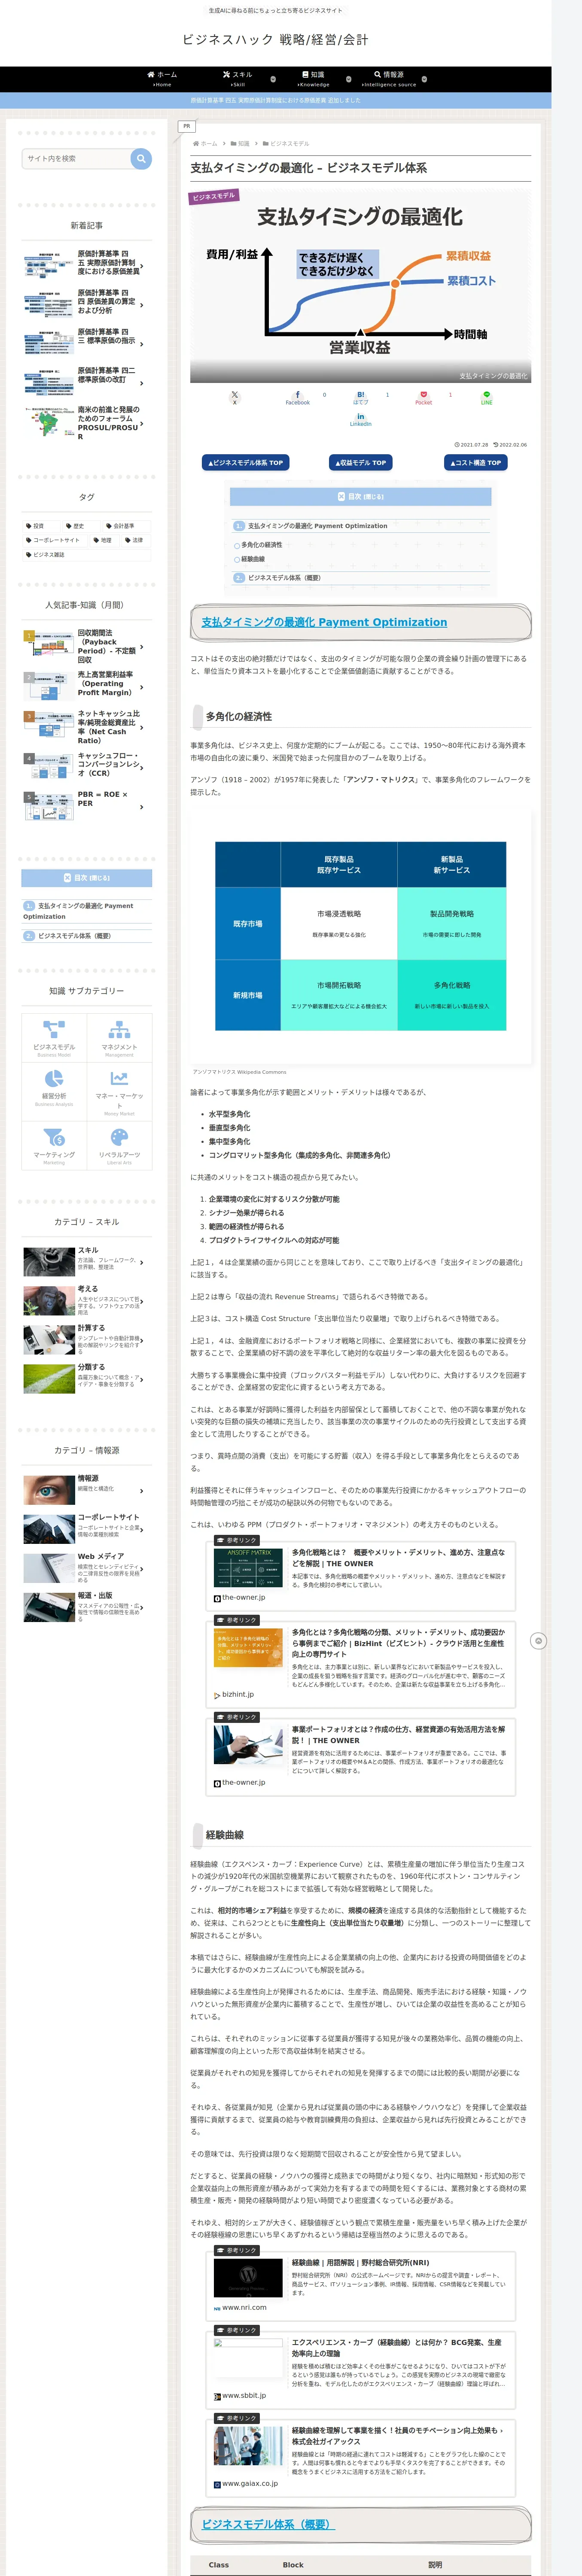
Task: Click the ビジネスモデル体系 TOP button
Action: (x=246, y=462)
